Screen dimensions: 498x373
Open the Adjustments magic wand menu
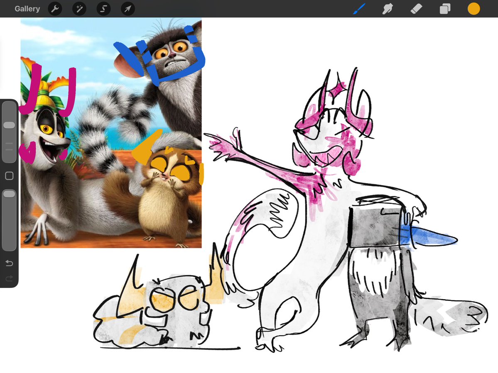point(79,9)
